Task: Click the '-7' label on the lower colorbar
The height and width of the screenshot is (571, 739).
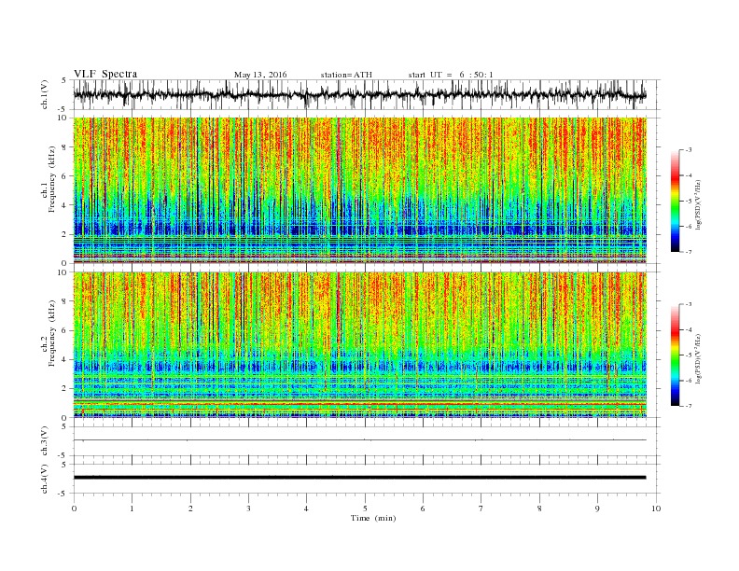Action: coord(689,406)
